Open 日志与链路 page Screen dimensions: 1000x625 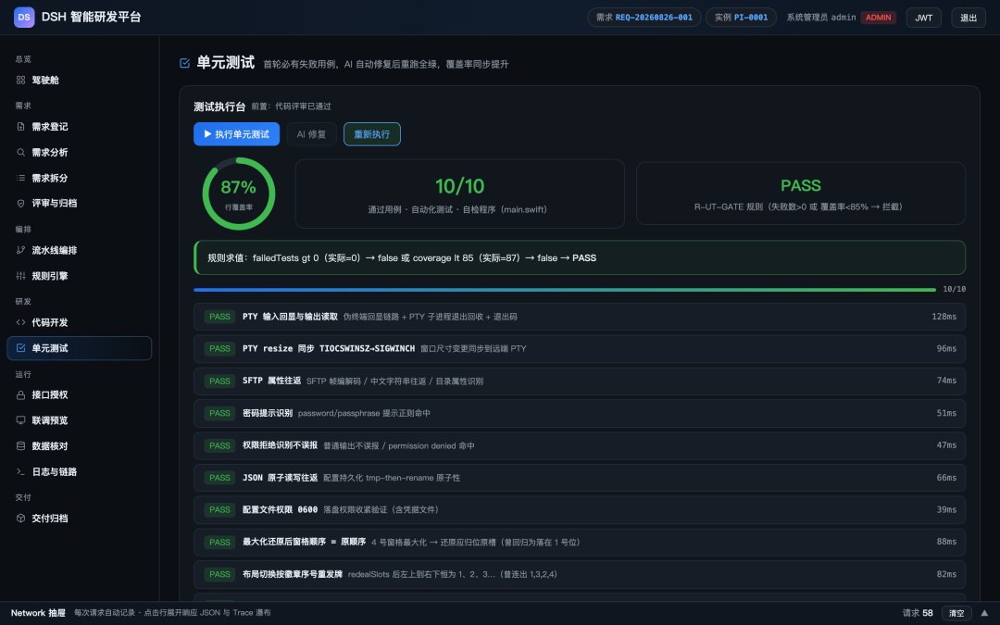79,471
